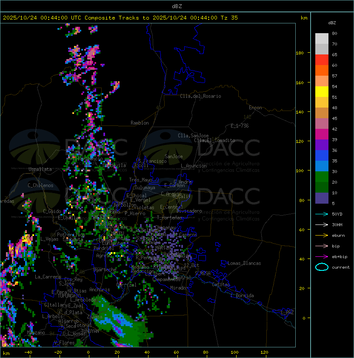Click the 'Clla.del_Rosario' map label
The width and height of the screenshot is (354, 358).
point(200,96)
